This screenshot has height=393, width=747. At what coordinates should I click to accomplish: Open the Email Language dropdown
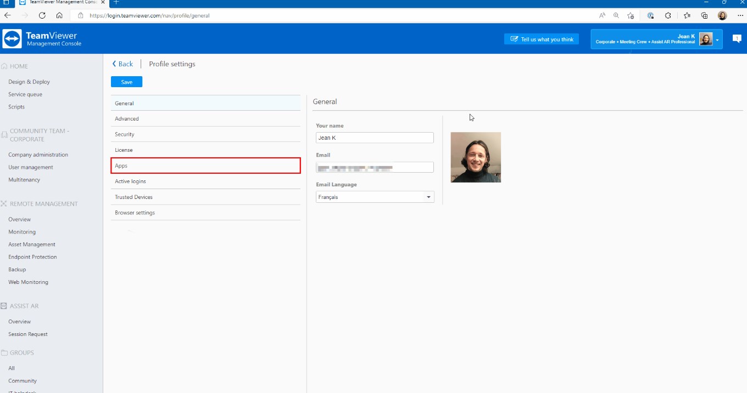375,197
